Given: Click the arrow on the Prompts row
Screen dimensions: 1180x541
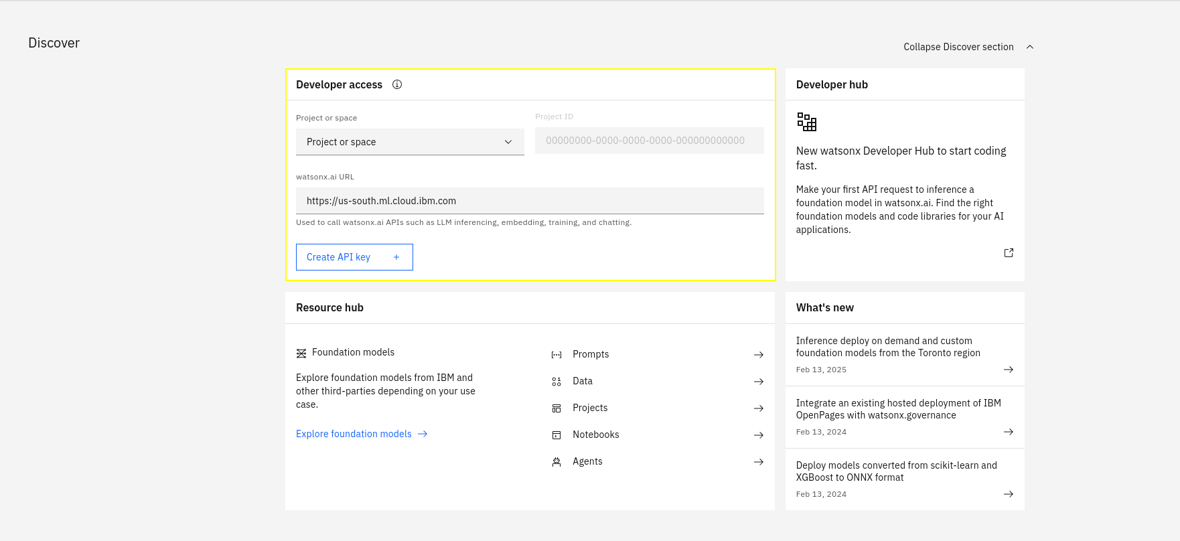Looking at the screenshot, I should click(x=759, y=355).
